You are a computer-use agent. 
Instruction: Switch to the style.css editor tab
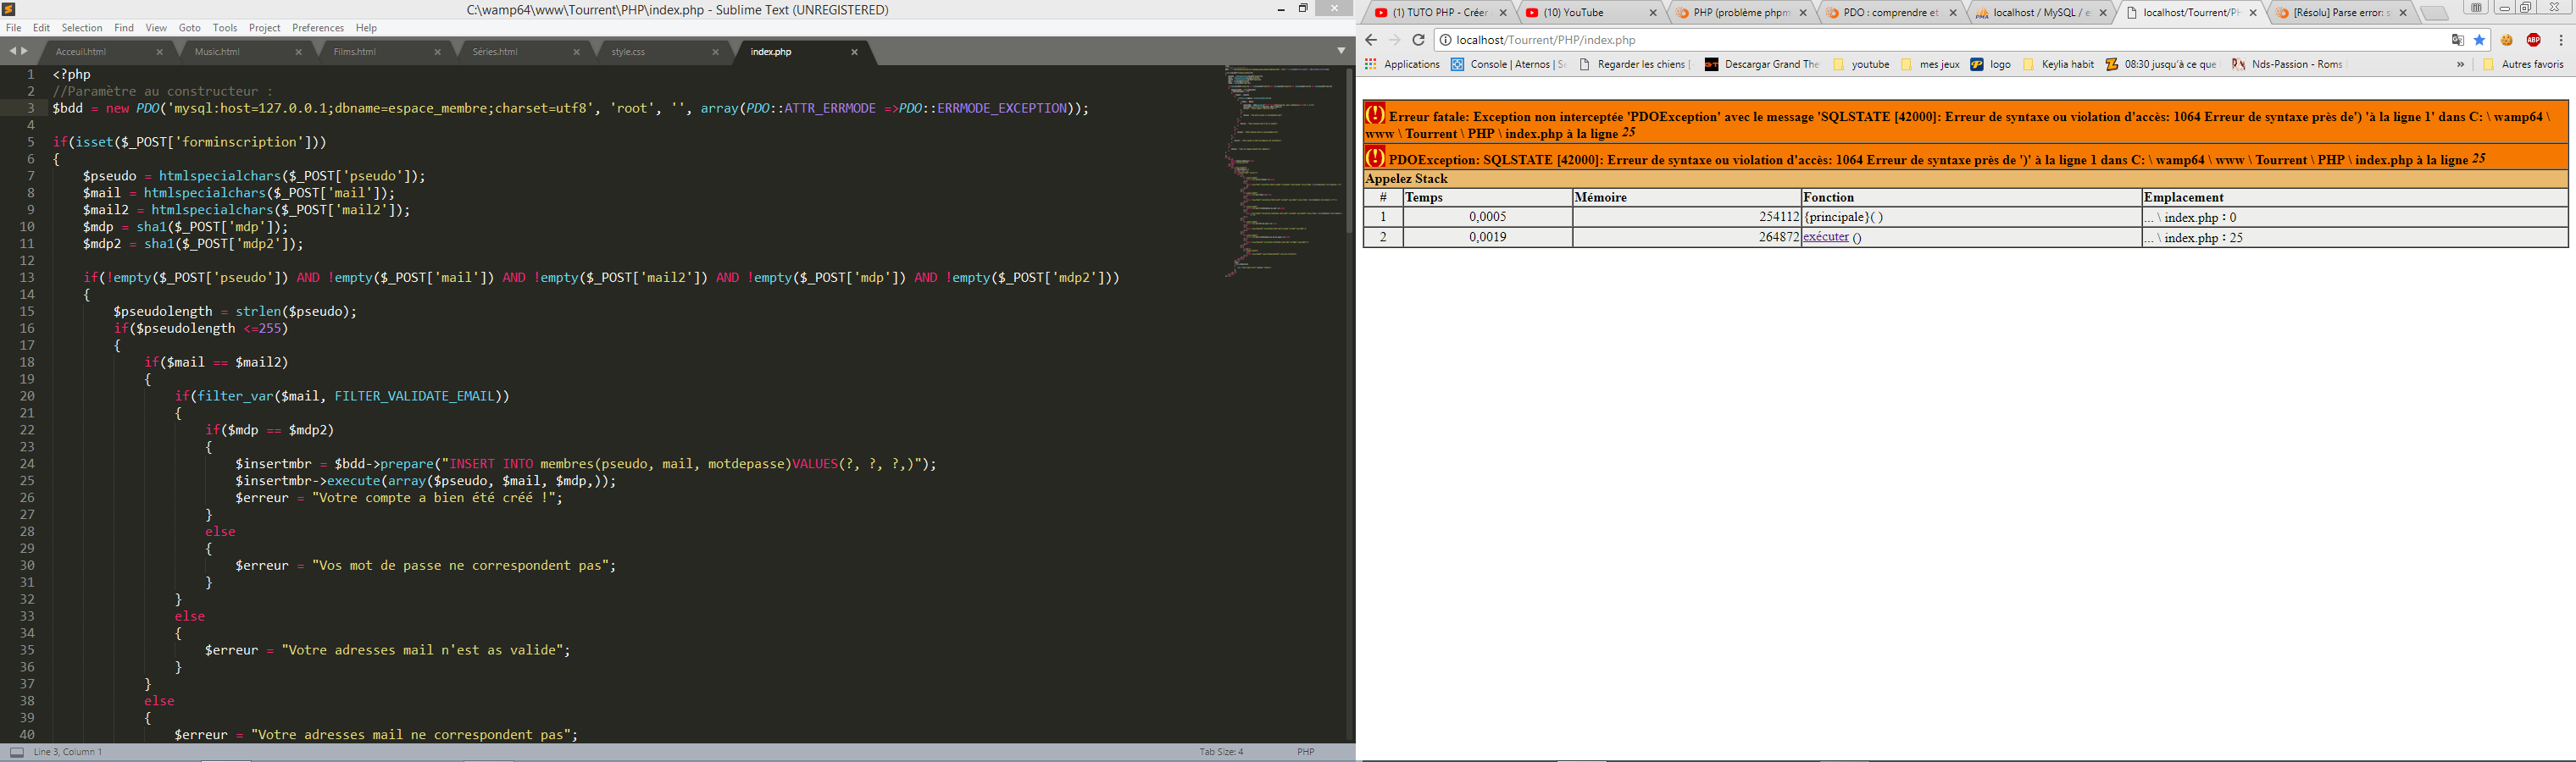(x=629, y=52)
